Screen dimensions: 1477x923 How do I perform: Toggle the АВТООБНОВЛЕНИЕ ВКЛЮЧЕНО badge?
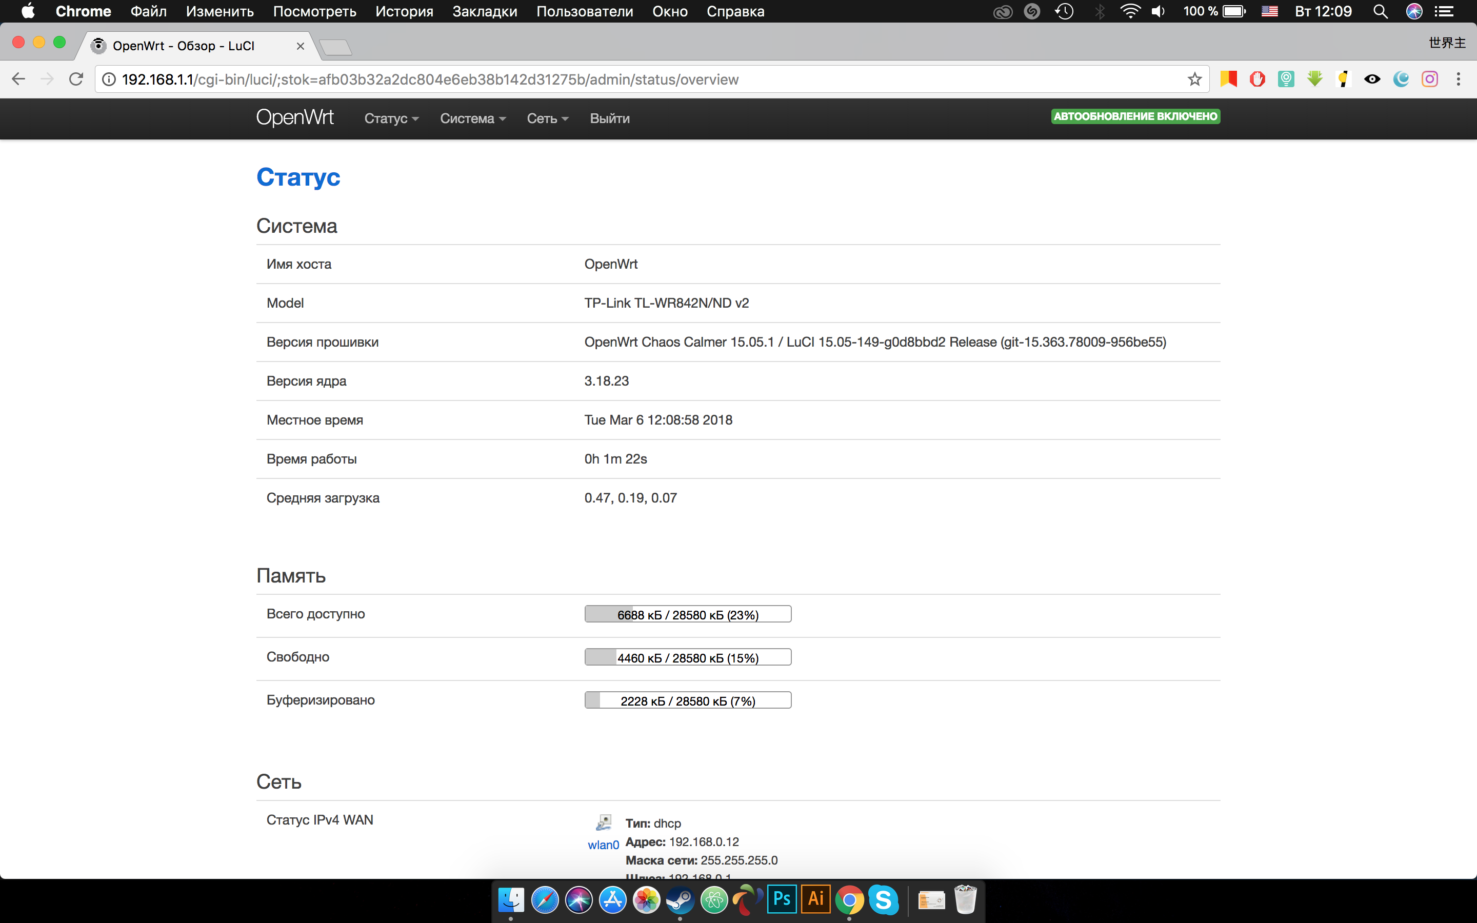click(x=1135, y=116)
